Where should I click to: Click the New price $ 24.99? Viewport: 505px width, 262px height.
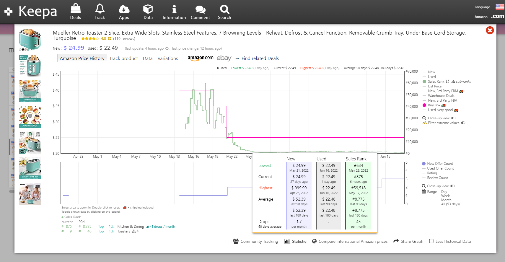click(x=74, y=48)
